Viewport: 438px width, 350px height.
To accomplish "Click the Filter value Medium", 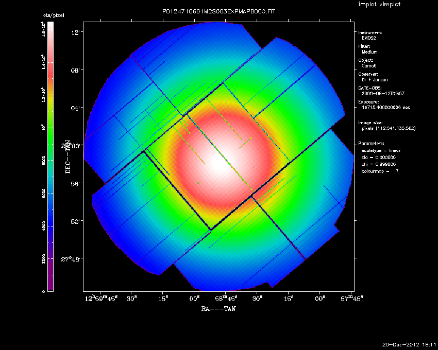I will tap(369, 52).
